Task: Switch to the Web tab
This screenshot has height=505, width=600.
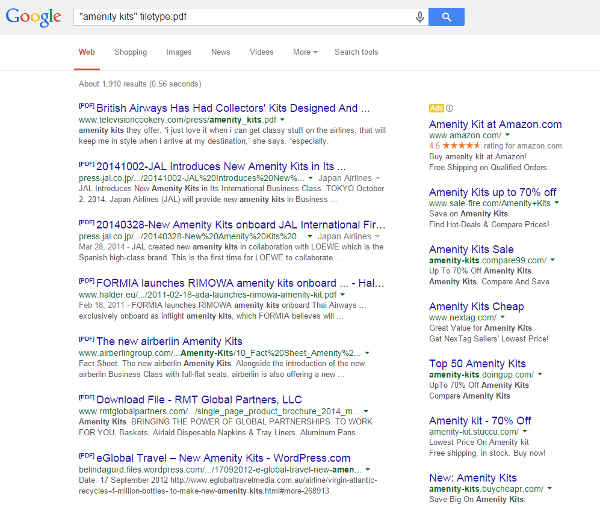Action: [x=87, y=52]
